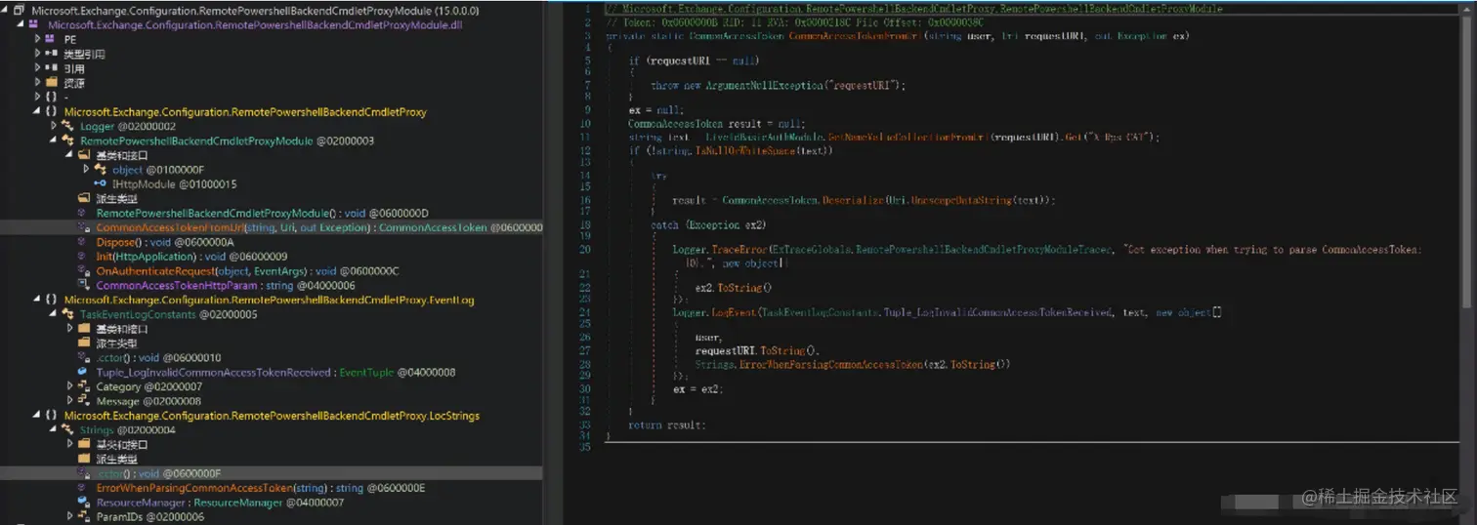The height and width of the screenshot is (525, 1477).
Task: Click the 'ex = null;' statement
Action: point(655,110)
